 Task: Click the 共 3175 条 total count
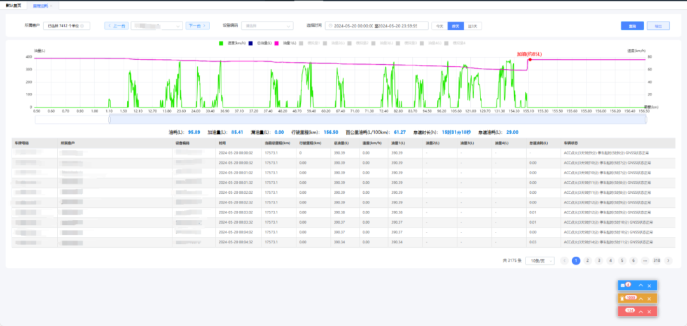point(512,261)
